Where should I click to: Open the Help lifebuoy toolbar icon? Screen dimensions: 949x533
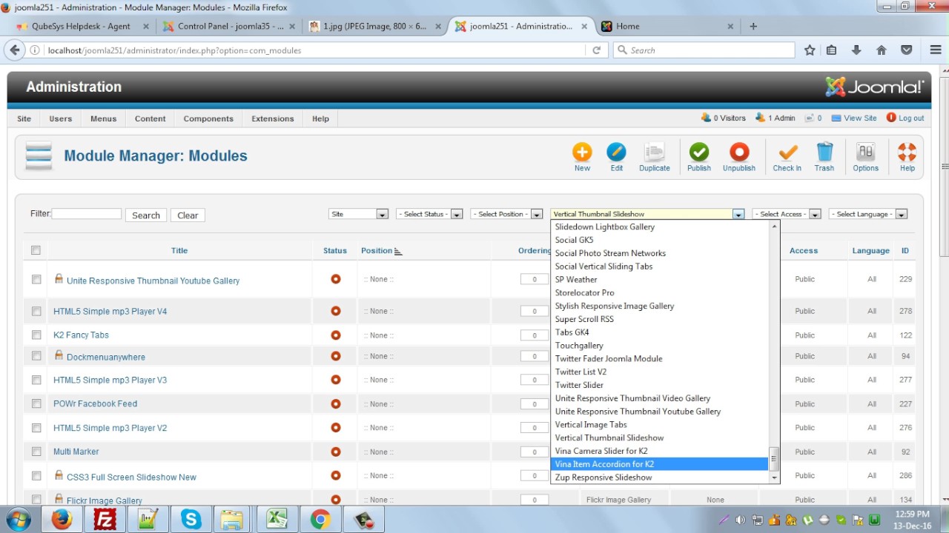(x=907, y=152)
